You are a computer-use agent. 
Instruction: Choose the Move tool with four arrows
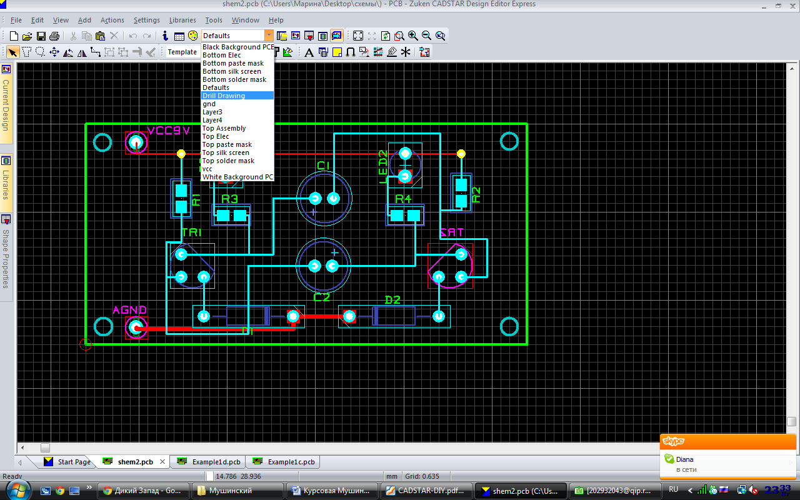54,52
